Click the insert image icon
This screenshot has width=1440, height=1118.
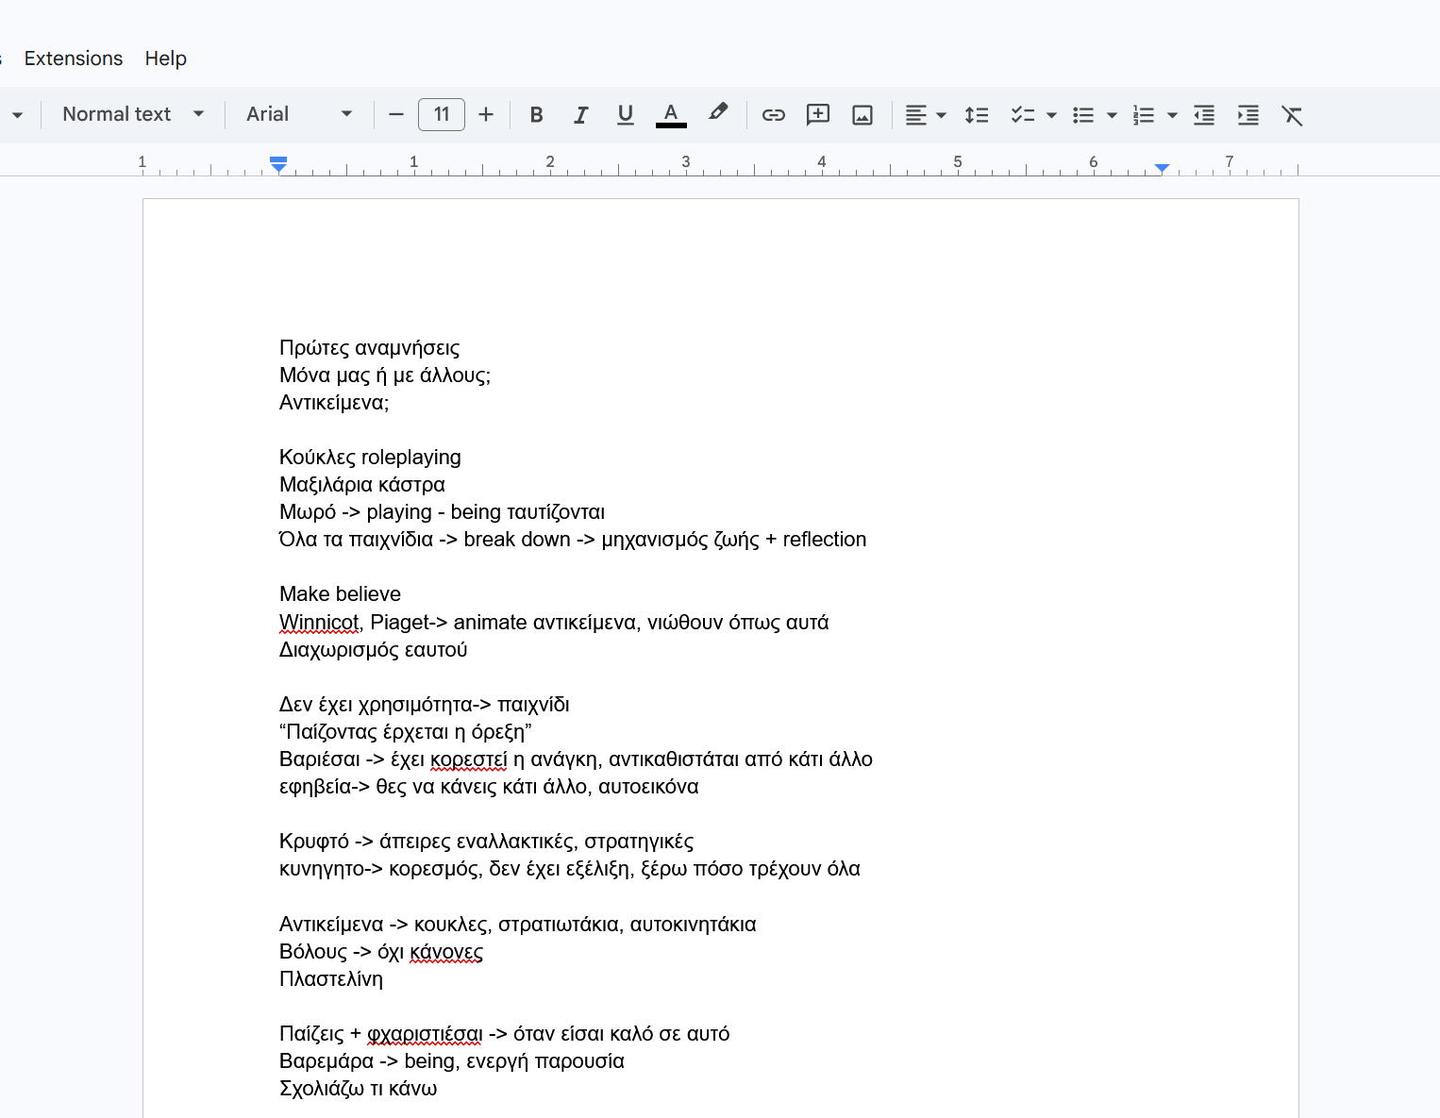tap(862, 115)
